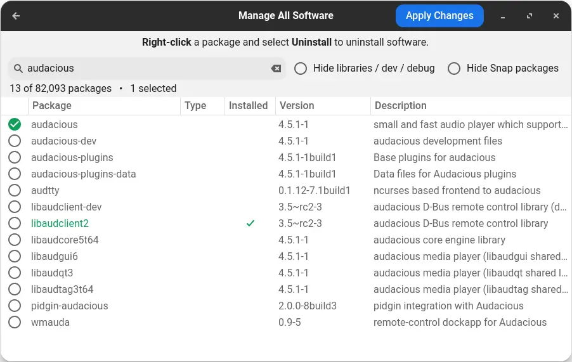The height and width of the screenshot is (362, 572).
Task: Click the libaudclient-dev package name
Action: click(x=67, y=207)
